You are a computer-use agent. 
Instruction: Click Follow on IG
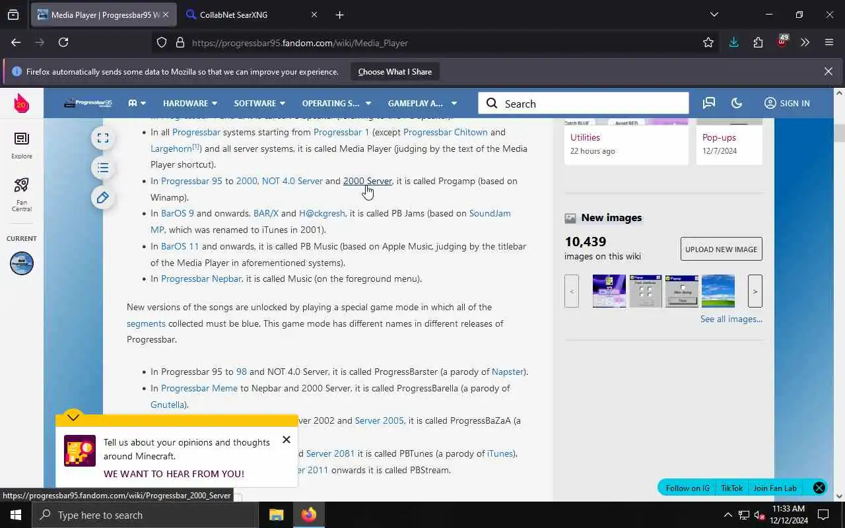point(687,488)
